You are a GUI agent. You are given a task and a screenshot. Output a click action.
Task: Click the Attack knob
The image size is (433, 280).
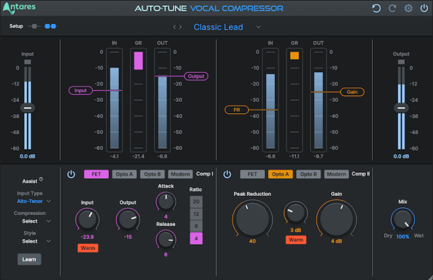point(166,202)
